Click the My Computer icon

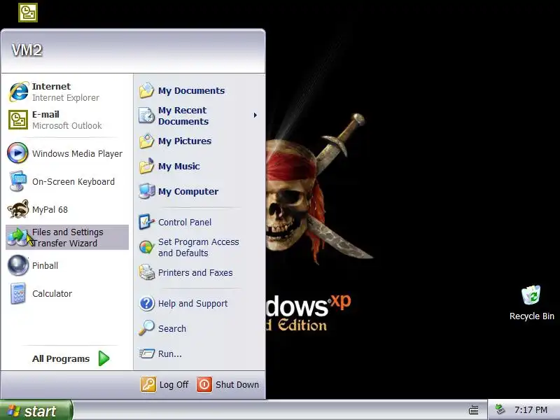point(147,191)
